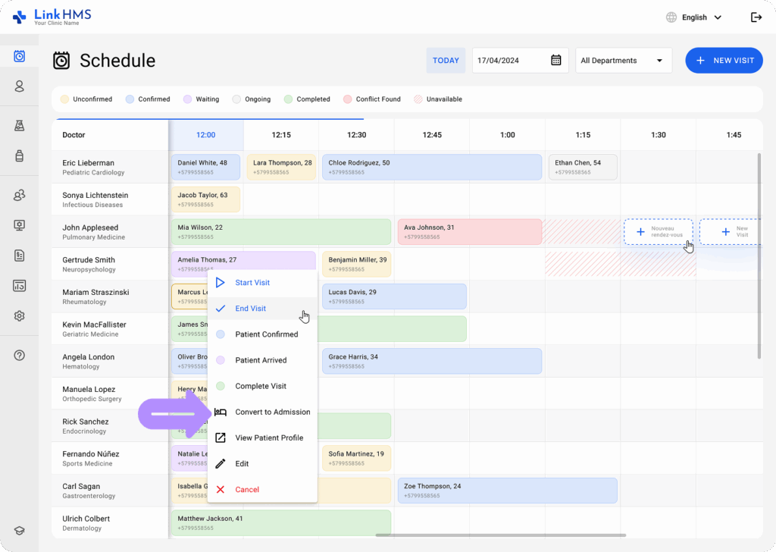Click the logout icon at top right
The height and width of the screenshot is (552, 776).
(x=756, y=17)
